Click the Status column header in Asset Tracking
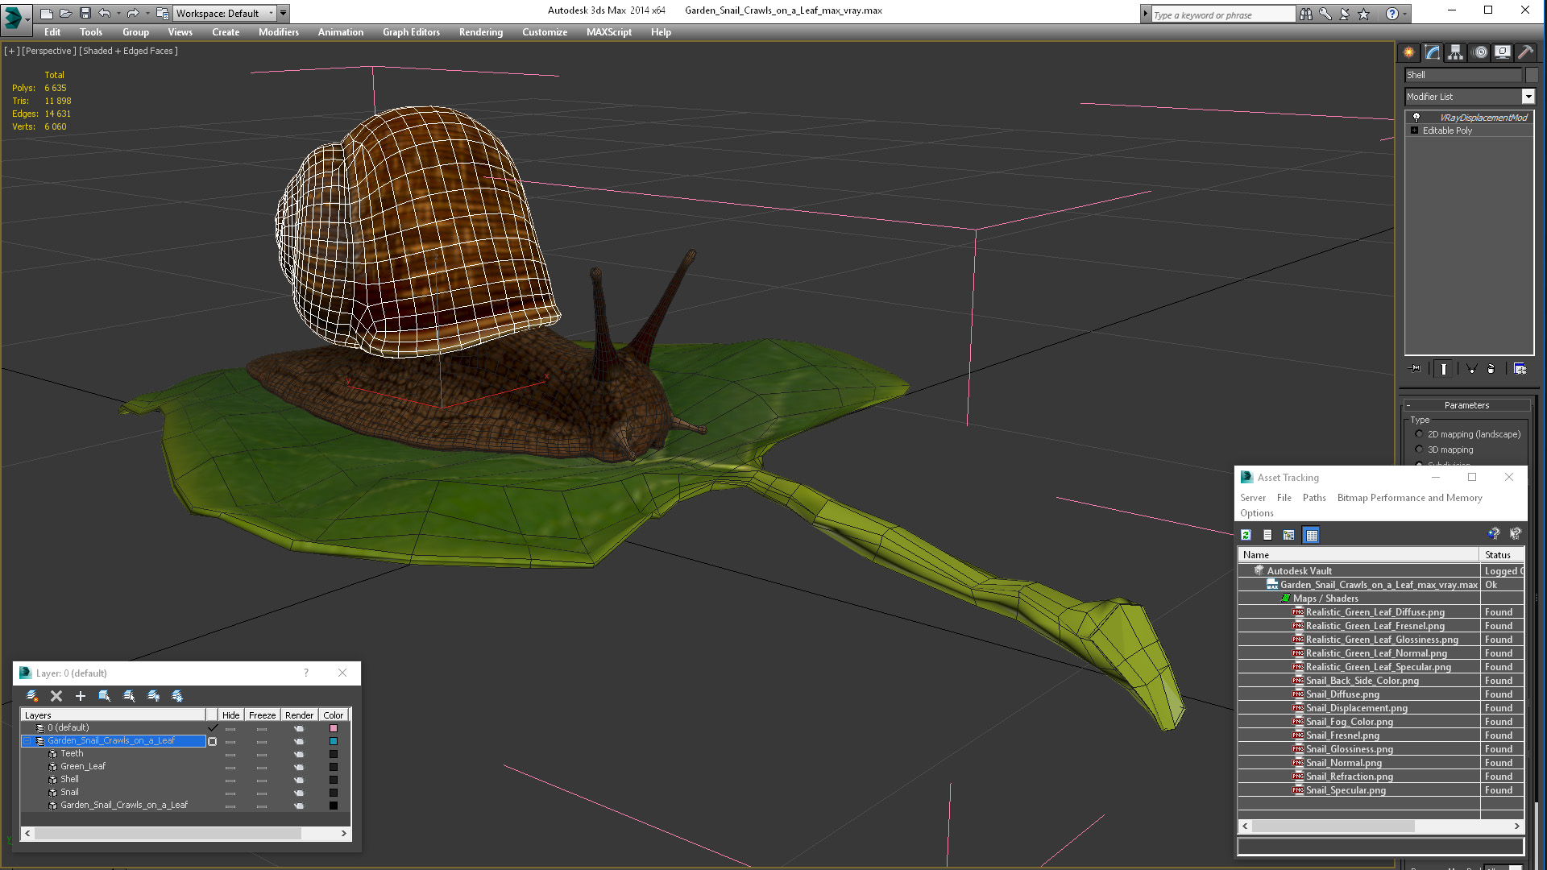1547x870 pixels. coord(1501,555)
